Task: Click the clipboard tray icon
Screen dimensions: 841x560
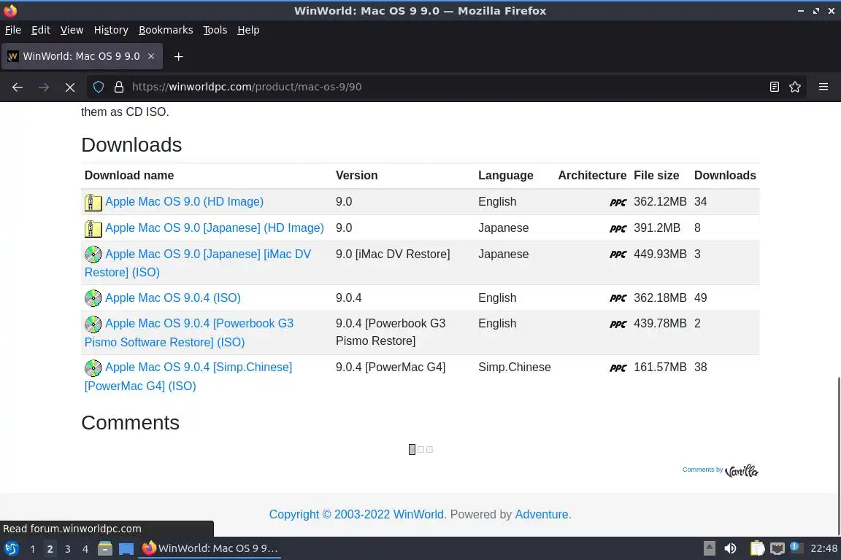Action: click(x=757, y=548)
